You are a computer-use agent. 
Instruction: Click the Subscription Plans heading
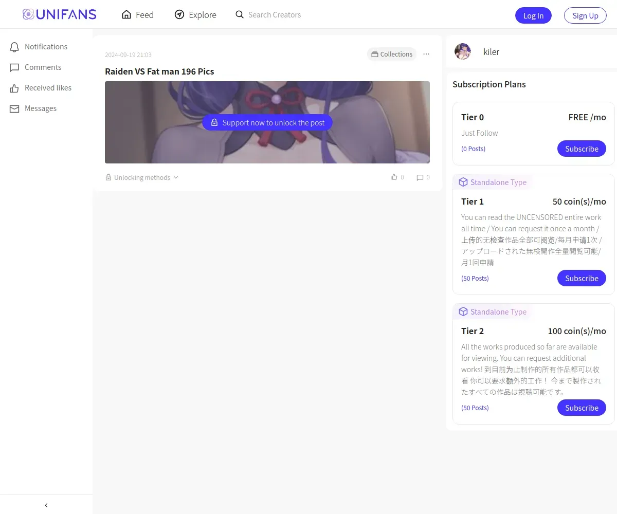tap(489, 84)
